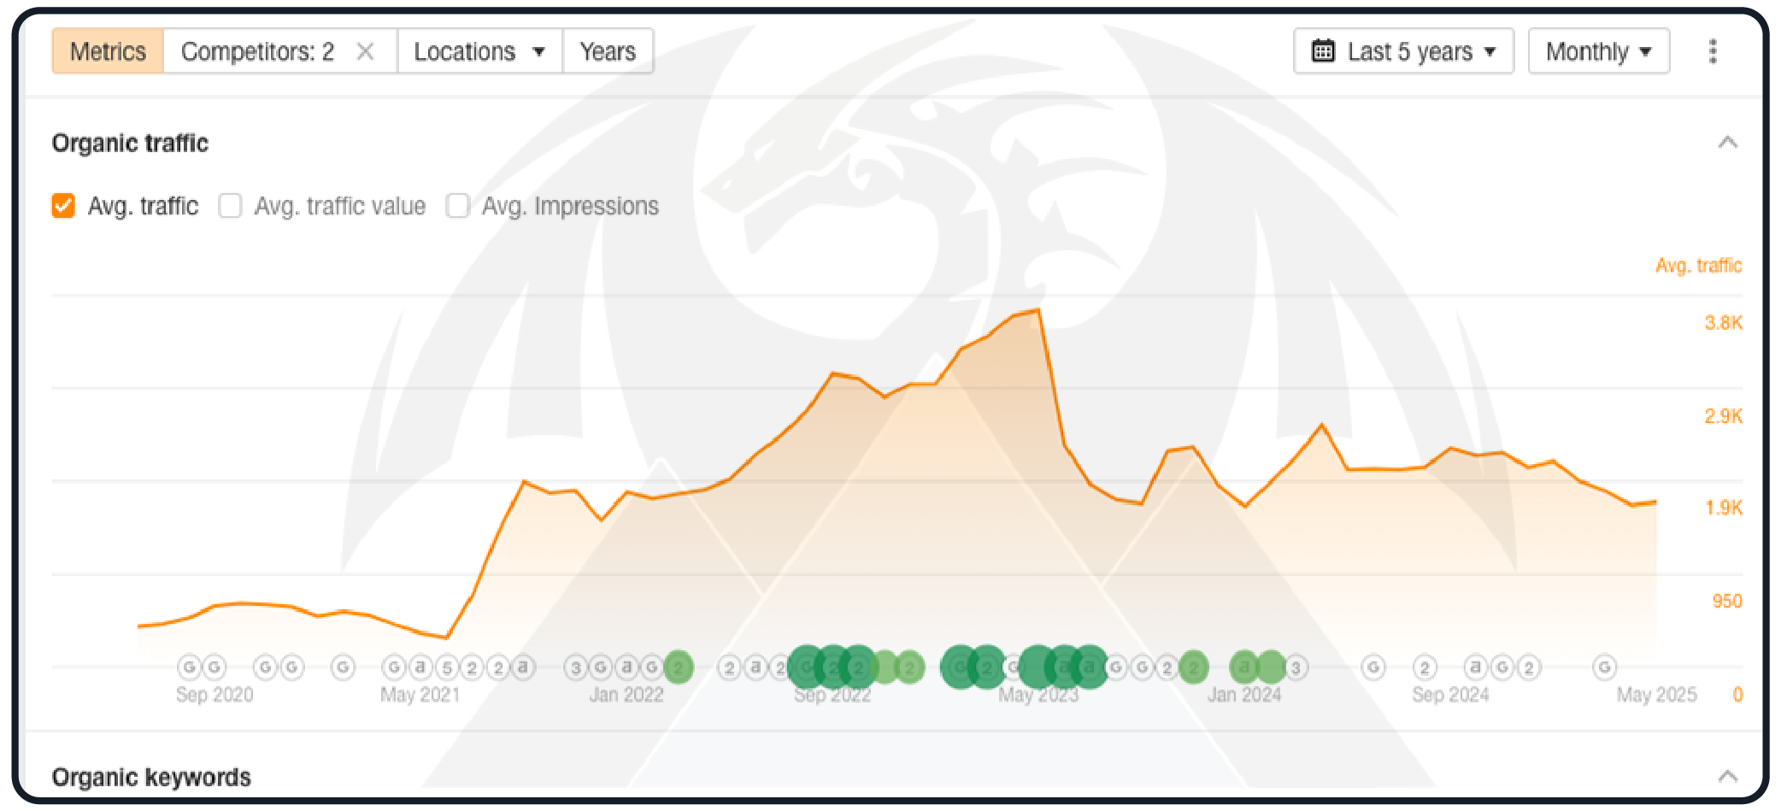This screenshot has height=811, width=1781.
Task: Tick the Avg. Impressions checkbox
Action: pos(458,206)
